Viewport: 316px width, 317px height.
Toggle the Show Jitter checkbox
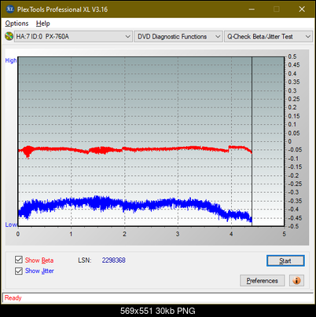(19, 271)
